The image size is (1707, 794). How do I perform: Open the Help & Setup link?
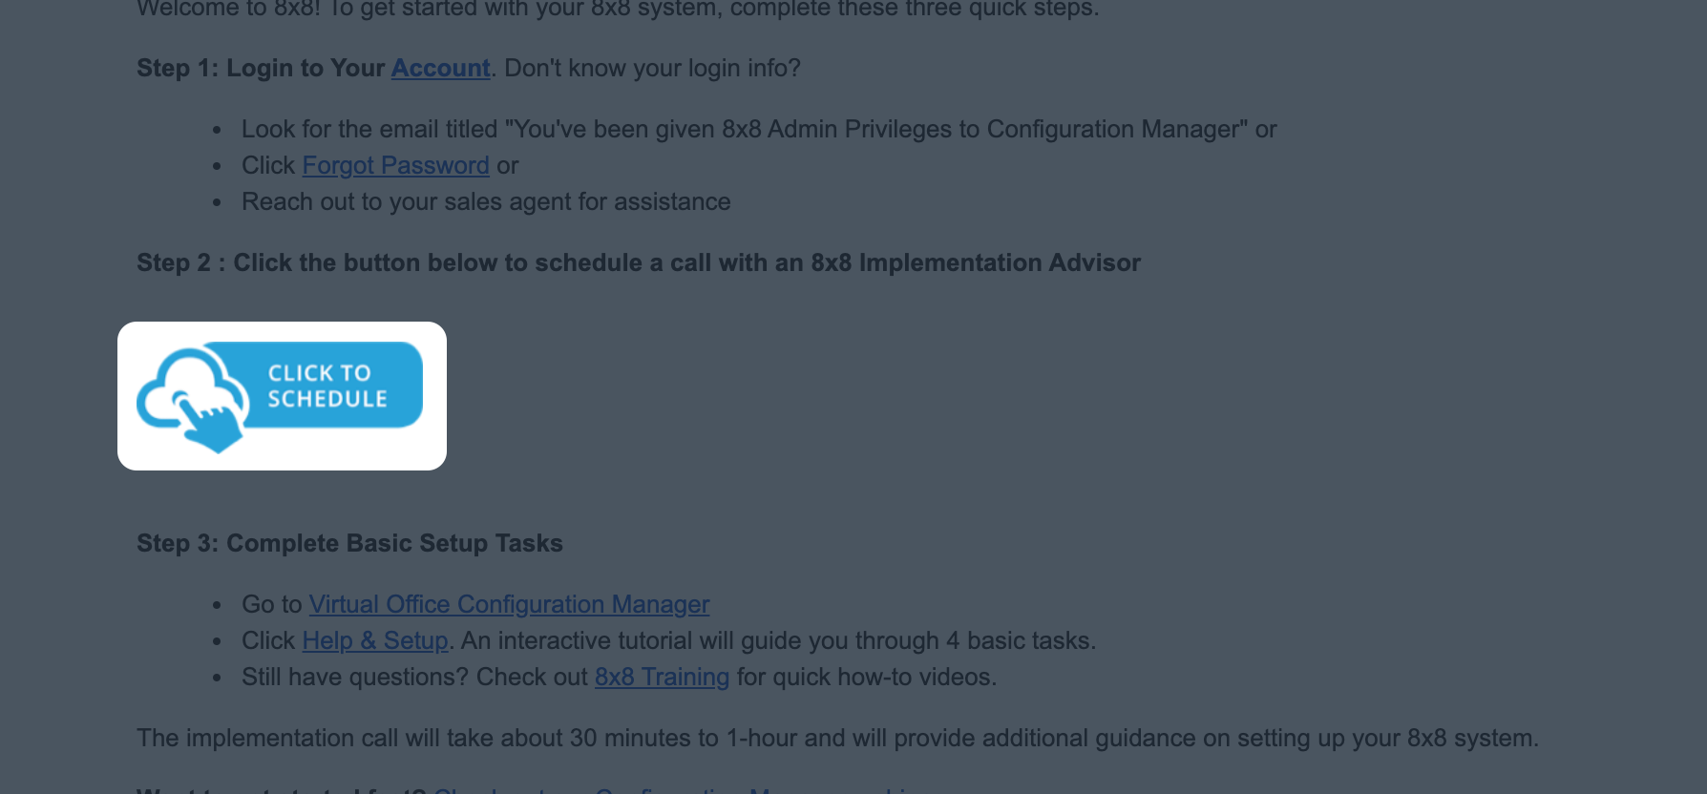(375, 640)
